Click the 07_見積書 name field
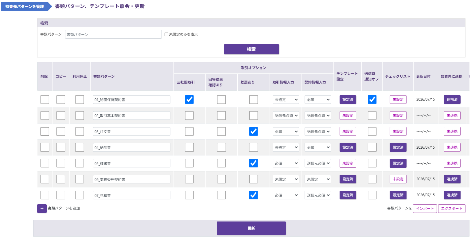This screenshot has width=471, height=239. click(x=132, y=195)
